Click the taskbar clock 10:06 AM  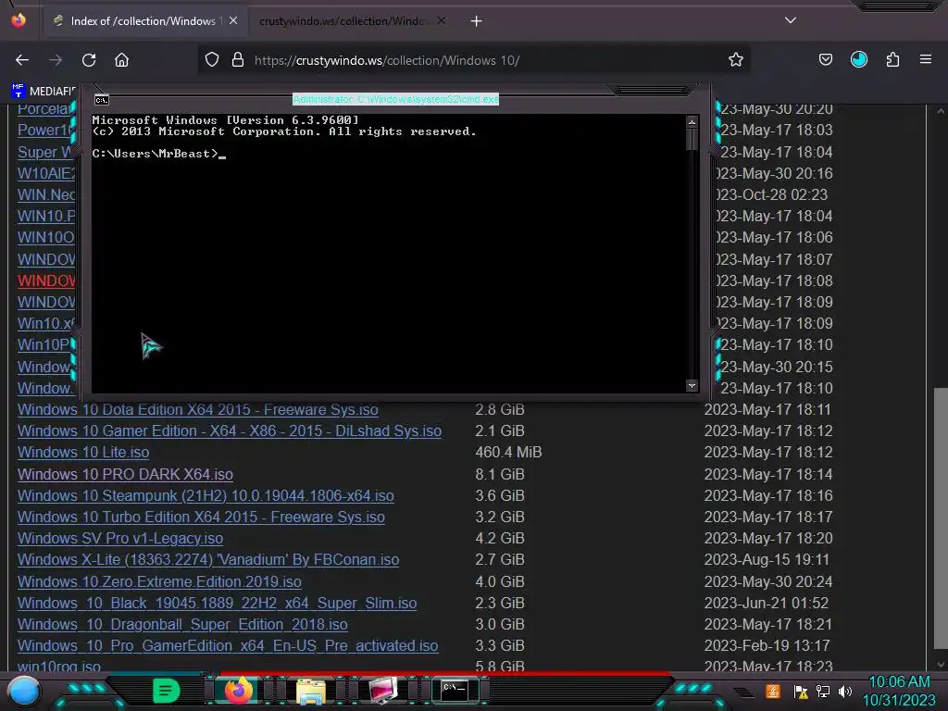click(x=899, y=682)
